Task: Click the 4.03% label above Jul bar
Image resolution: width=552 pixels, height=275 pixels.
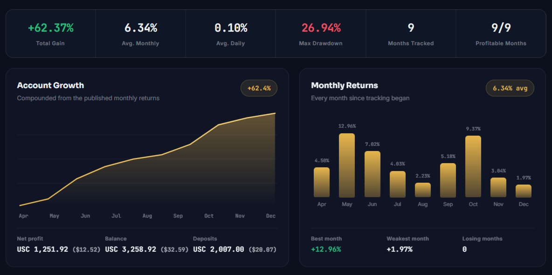Action: (x=398, y=164)
